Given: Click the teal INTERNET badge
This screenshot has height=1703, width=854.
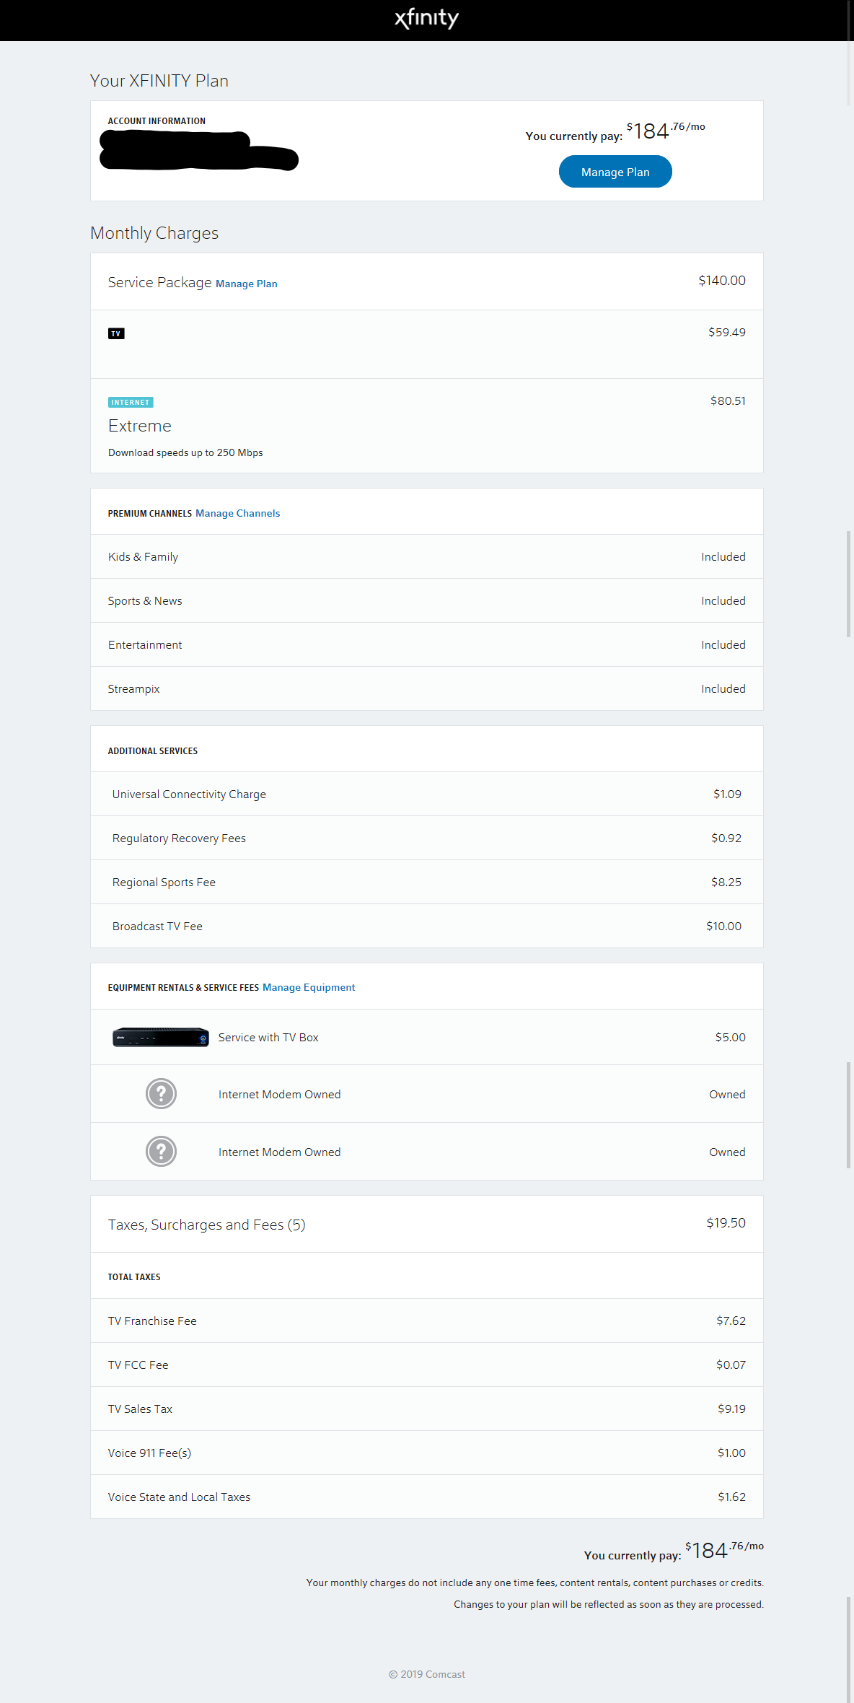Looking at the screenshot, I should (x=131, y=403).
